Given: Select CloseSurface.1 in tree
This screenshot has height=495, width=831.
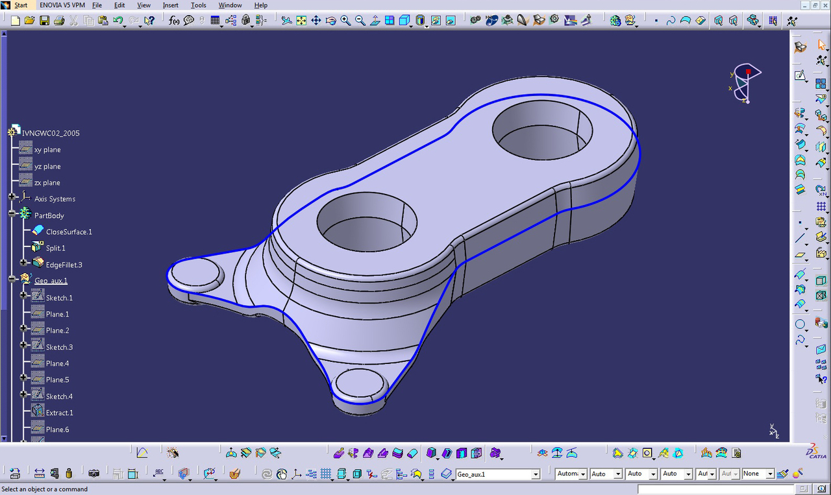Looking at the screenshot, I should [x=69, y=232].
